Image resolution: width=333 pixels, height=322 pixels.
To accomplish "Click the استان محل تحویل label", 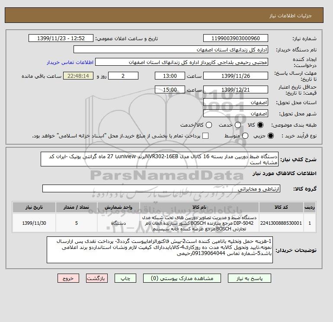I will click(x=296, y=102).
